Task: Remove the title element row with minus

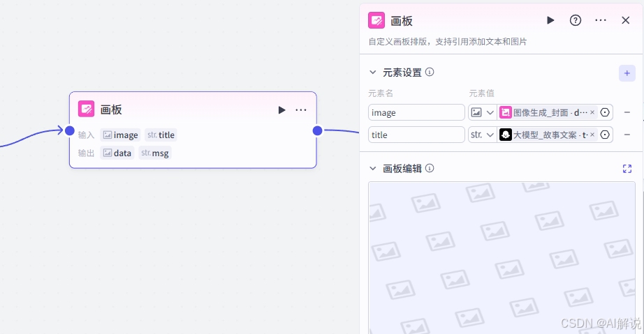Action: [x=627, y=135]
